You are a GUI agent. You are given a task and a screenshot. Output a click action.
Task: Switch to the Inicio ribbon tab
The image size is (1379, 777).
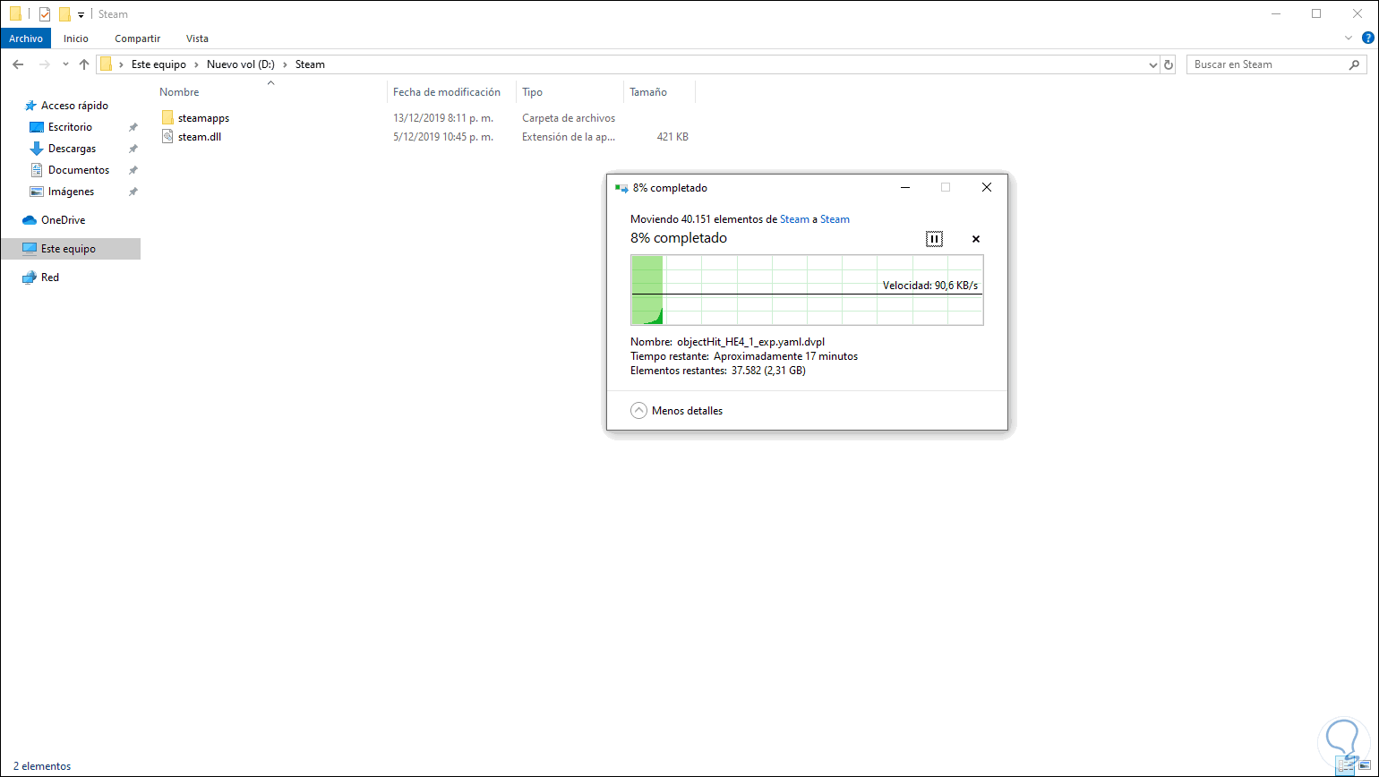click(76, 38)
